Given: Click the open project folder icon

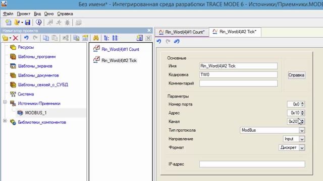Looking at the screenshot, I should [17, 22].
